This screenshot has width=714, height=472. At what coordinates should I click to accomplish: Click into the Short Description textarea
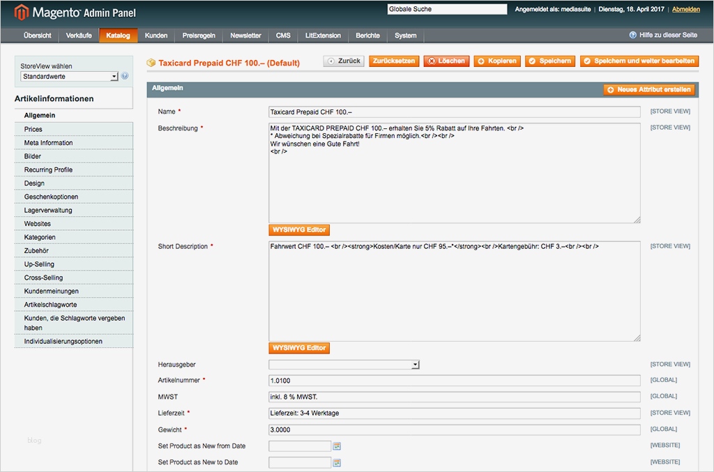pos(455,291)
